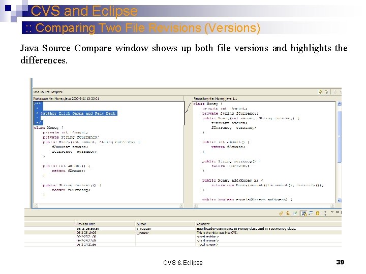This screenshot has width=366, height=274.
Task: Click 'public boolean equals(Object anObject)' line
Action: click(x=247, y=199)
